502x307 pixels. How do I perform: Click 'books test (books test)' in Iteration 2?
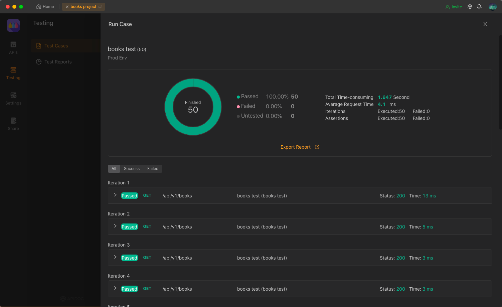point(262,227)
